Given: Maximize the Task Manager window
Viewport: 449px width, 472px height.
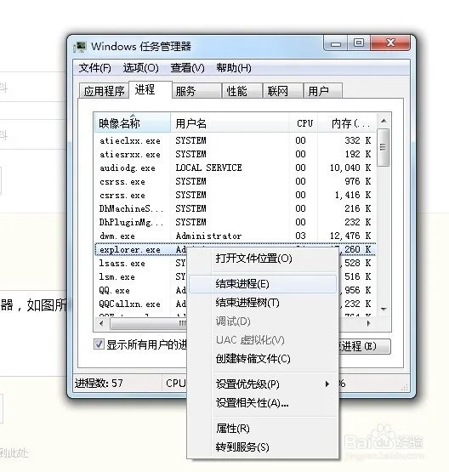Looking at the screenshot, I should tap(359, 43).
